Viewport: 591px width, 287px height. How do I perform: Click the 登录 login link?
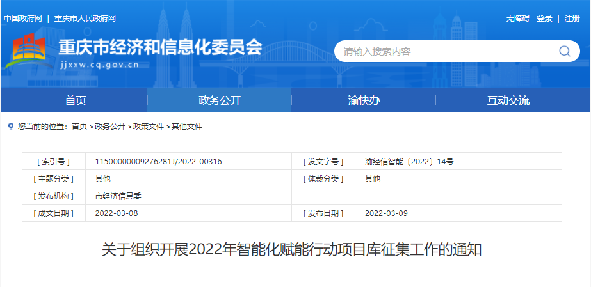tap(544, 19)
